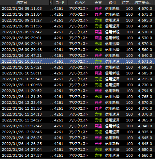Click 売埋 in the 09:11:27 row
Screen dimensions: 155x159
pyautogui.click(x=98, y=20)
